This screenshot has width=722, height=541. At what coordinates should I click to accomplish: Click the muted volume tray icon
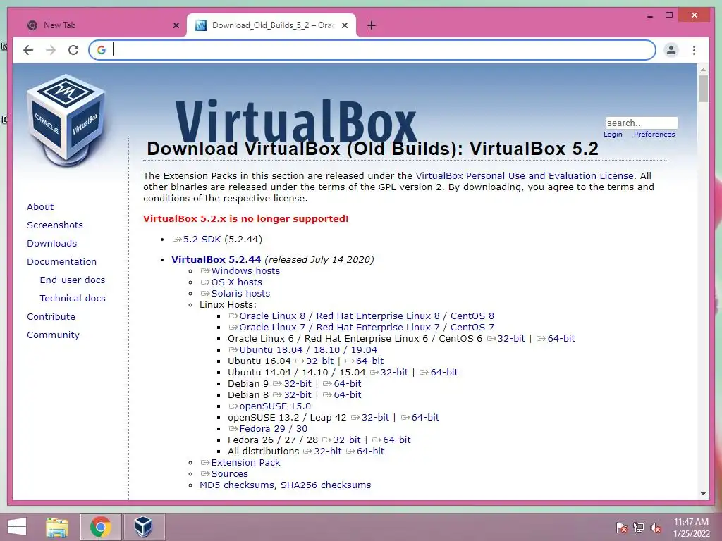tap(656, 528)
